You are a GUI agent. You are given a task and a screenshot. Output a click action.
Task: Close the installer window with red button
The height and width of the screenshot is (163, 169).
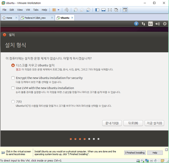coord(5,35)
